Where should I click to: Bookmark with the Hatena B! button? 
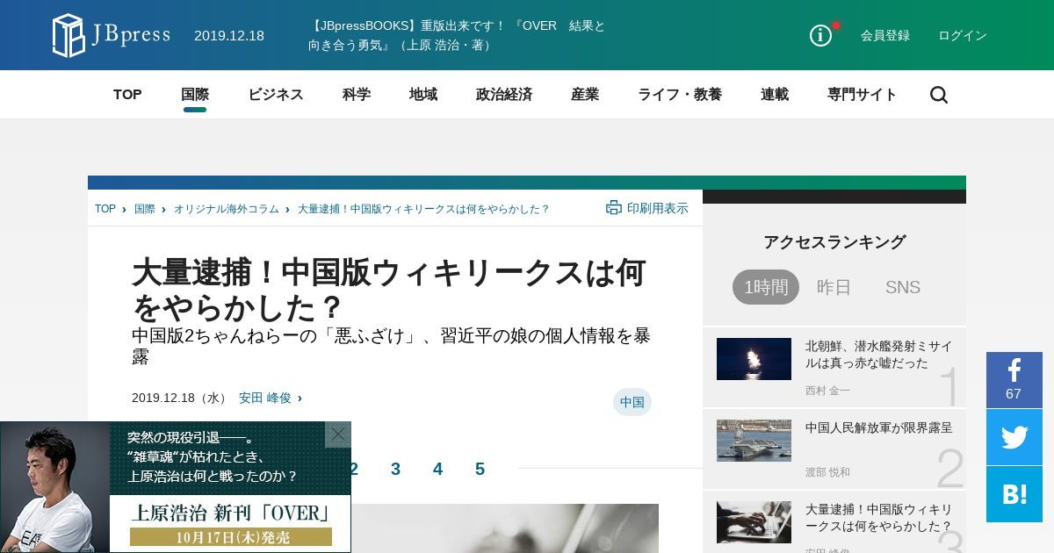pyautogui.click(x=1014, y=494)
